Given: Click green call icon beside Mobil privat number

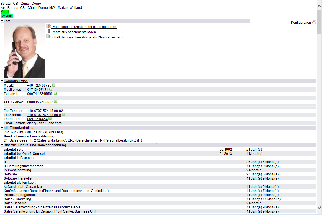Looking at the screenshot, I should (51, 89).
